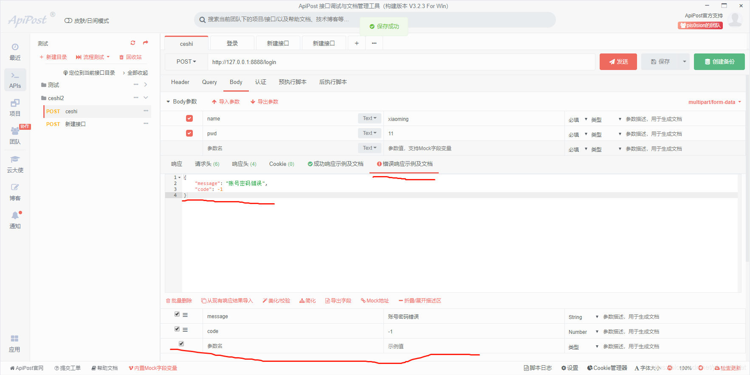Open Text type dropdown for pwd
The image size is (750, 375).
pyautogui.click(x=369, y=133)
